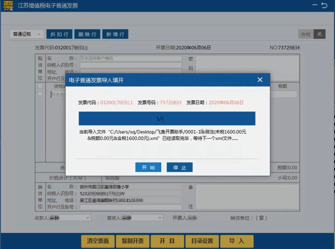Click the 开始 button in import dialog
This screenshot has height=249, width=335.
(x=148, y=167)
